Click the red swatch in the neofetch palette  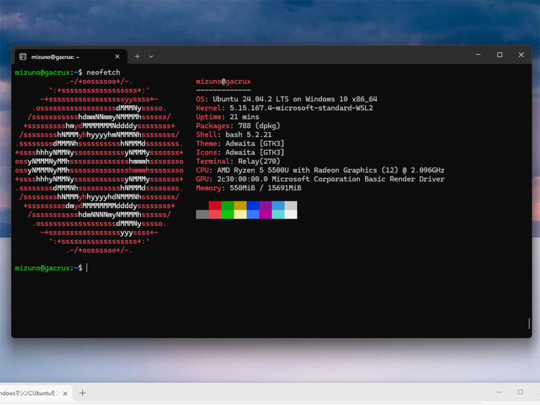pos(215,206)
